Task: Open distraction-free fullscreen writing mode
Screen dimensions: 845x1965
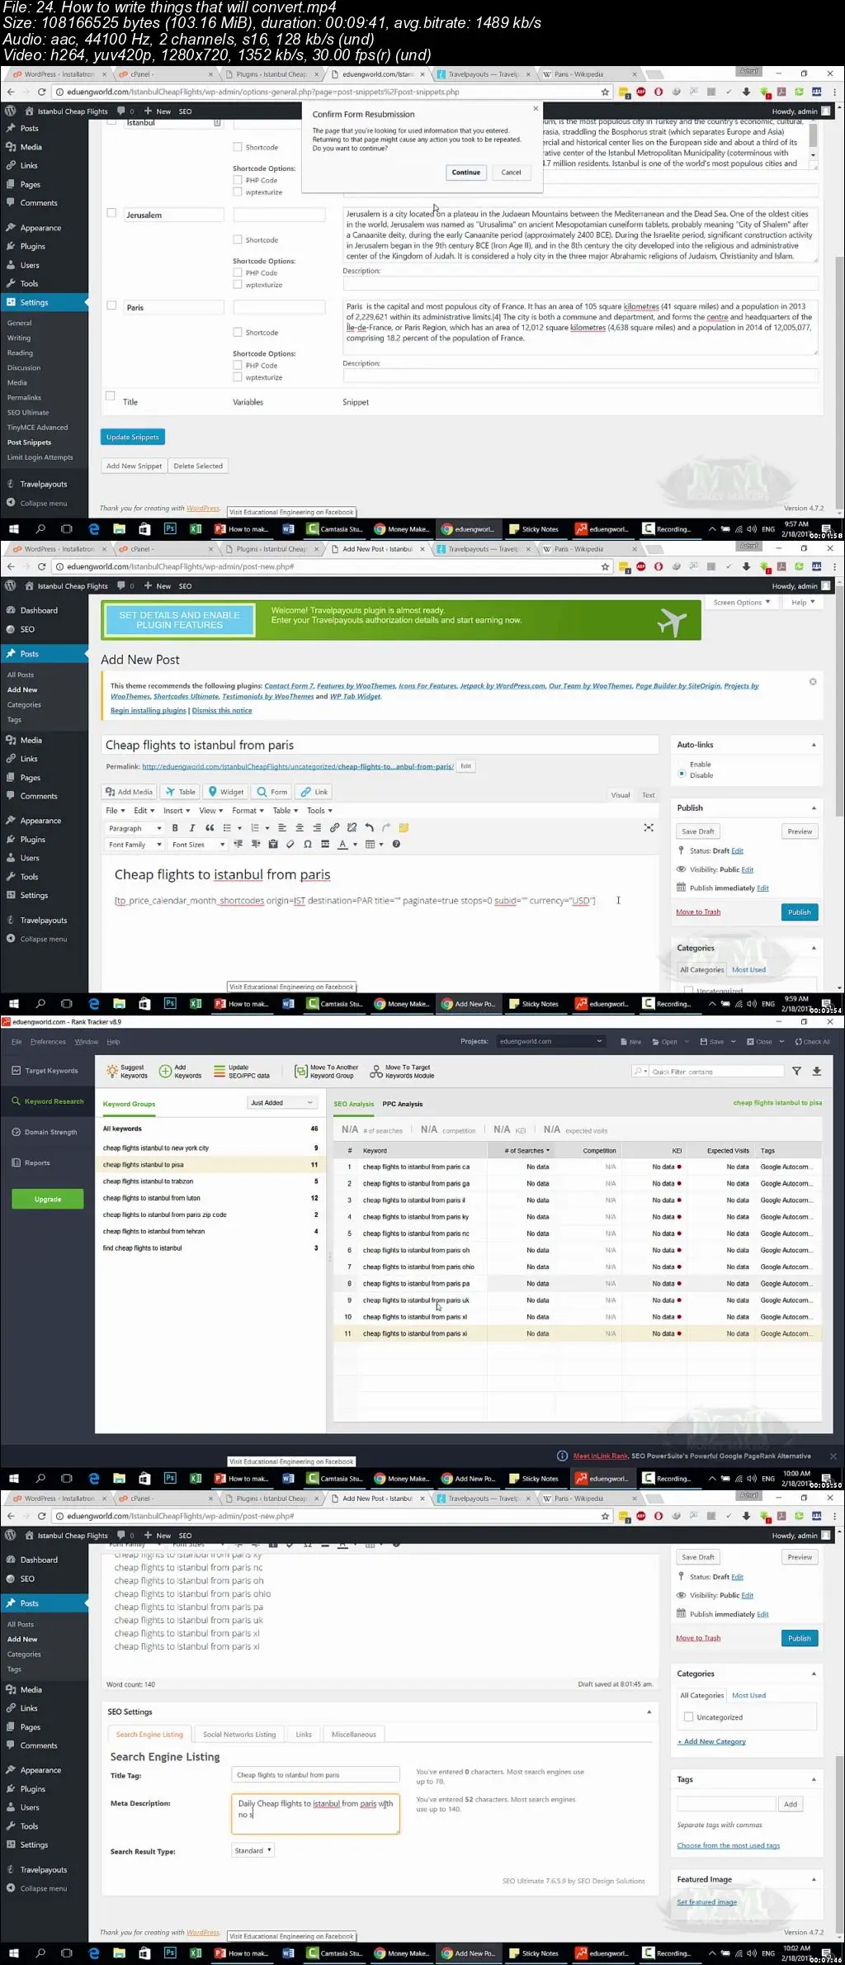Action: [649, 828]
